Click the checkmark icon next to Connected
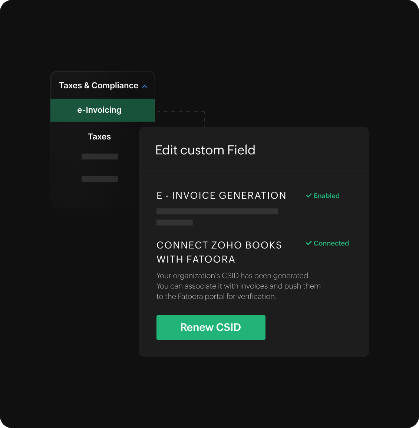The image size is (419, 428). click(308, 243)
